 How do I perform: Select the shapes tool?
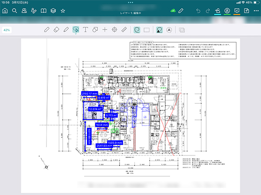[x=95, y=30]
